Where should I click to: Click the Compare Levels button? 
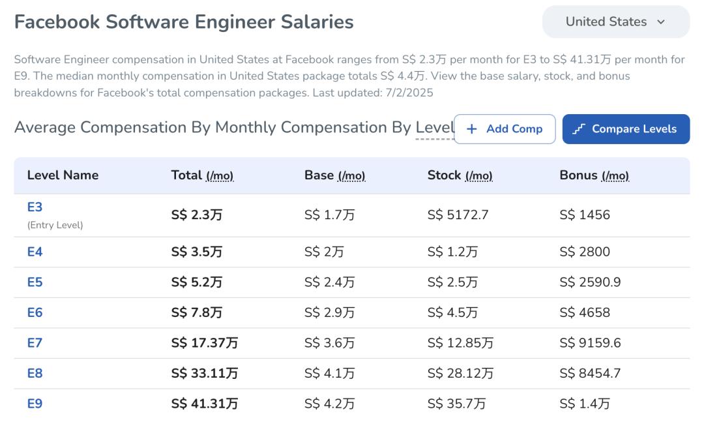click(626, 129)
